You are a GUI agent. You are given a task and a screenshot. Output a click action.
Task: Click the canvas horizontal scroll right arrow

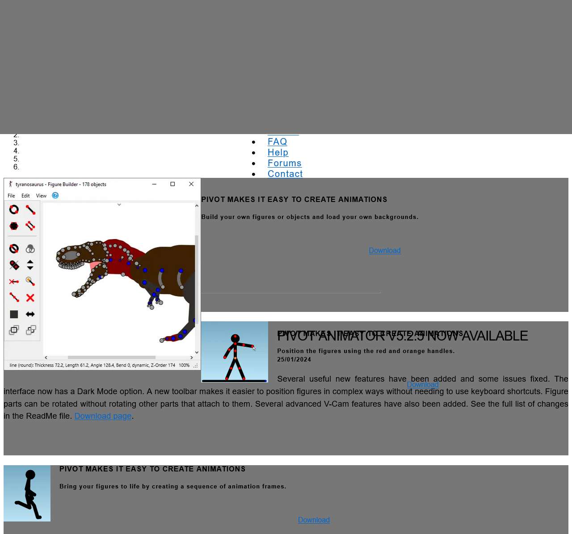[192, 357]
